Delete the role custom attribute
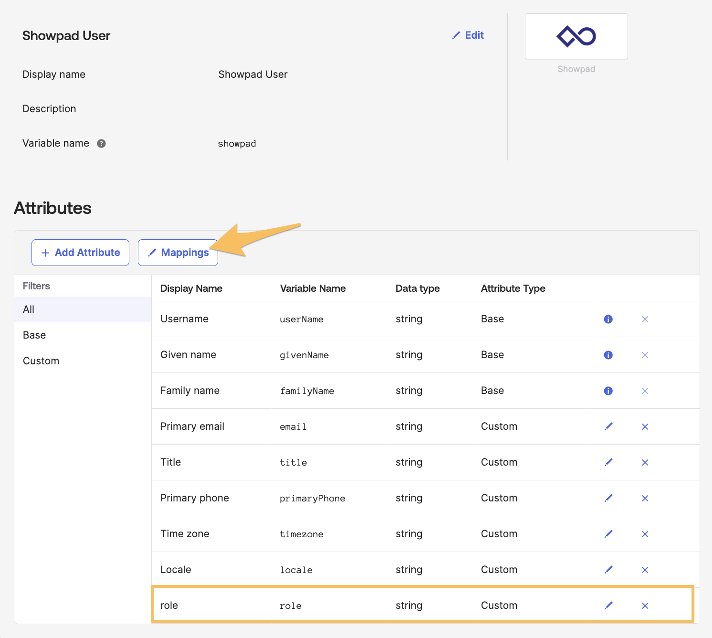The width and height of the screenshot is (712, 638). (645, 606)
